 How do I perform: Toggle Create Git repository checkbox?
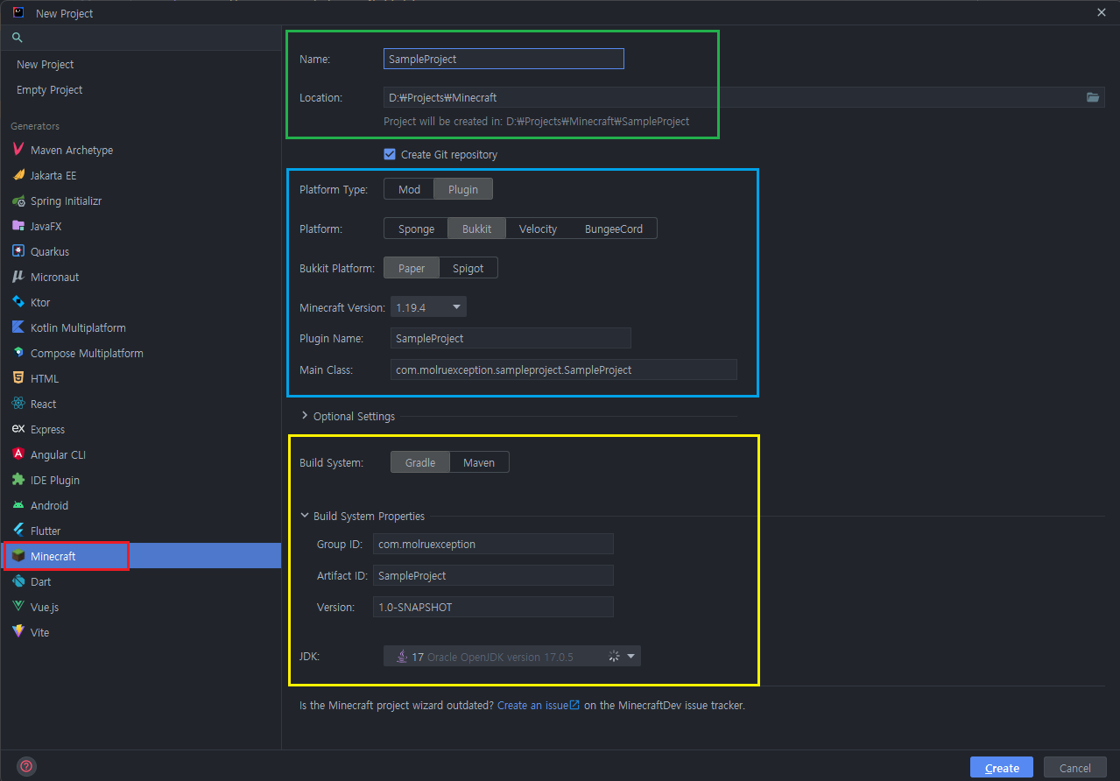click(390, 154)
